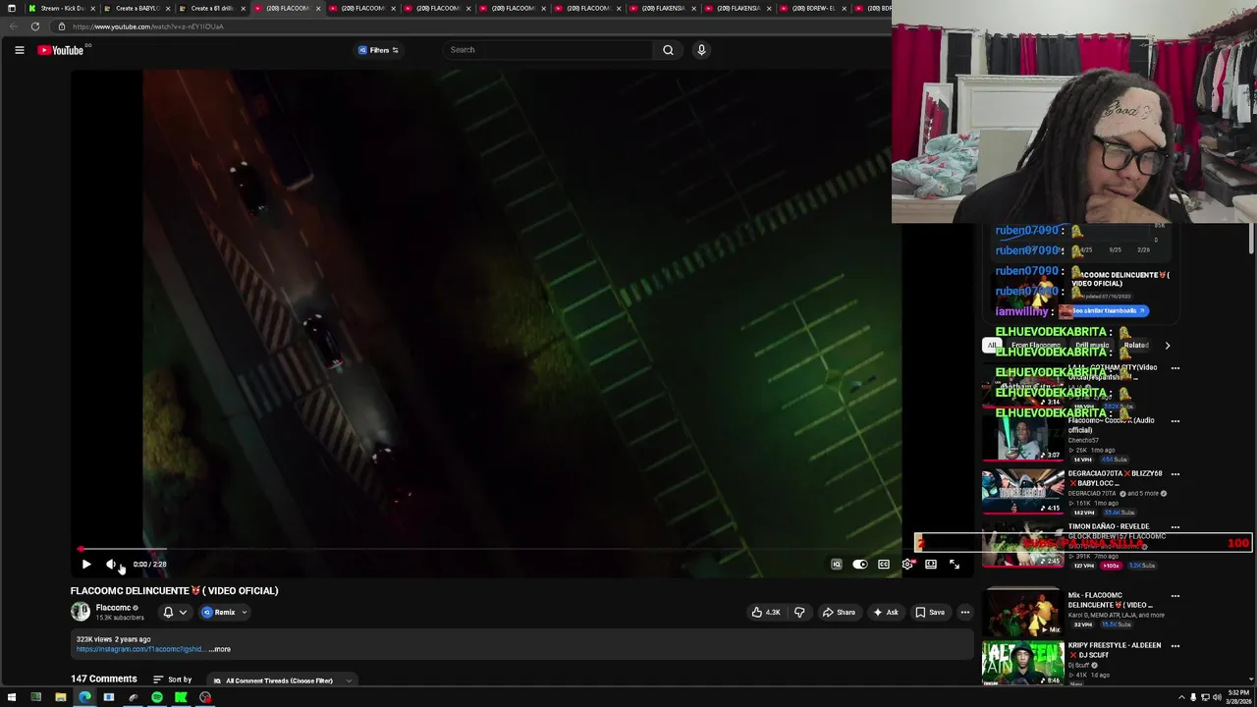This screenshot has width=1257, height=707.
Task: Expand the subscription notification dropdown arrow
Action: (x=183, y=613)
